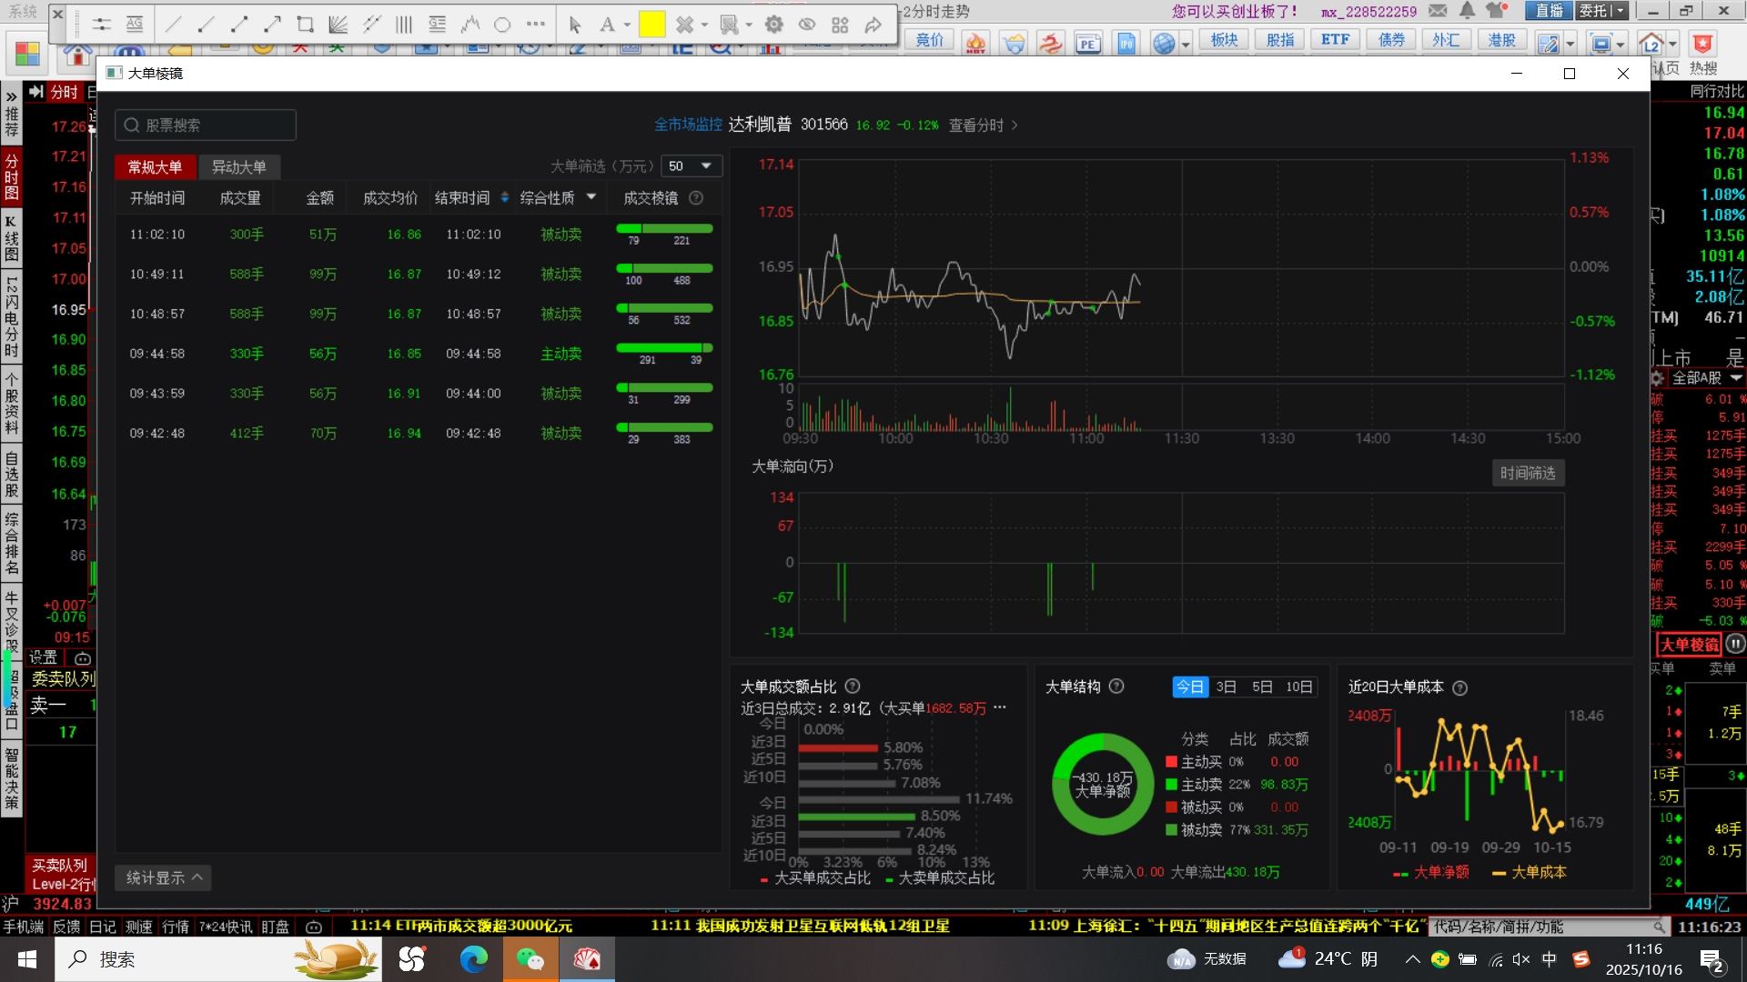
Task: Select 10日 in 大单结构 period selector
Action: coord(1298,686)
